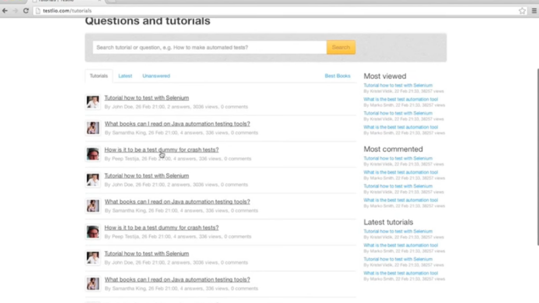
Task: Switch to the Latest tab
Action: 125,76
